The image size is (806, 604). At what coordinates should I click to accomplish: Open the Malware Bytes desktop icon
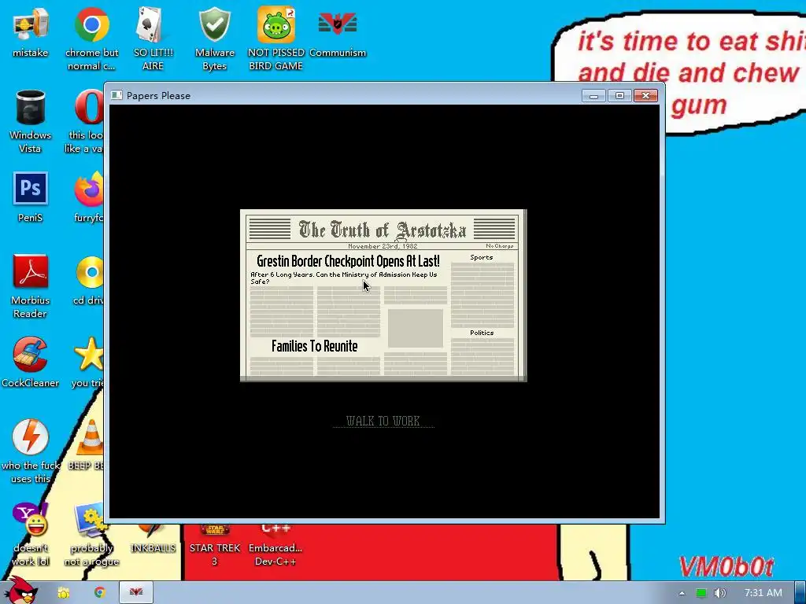[214, 39]
